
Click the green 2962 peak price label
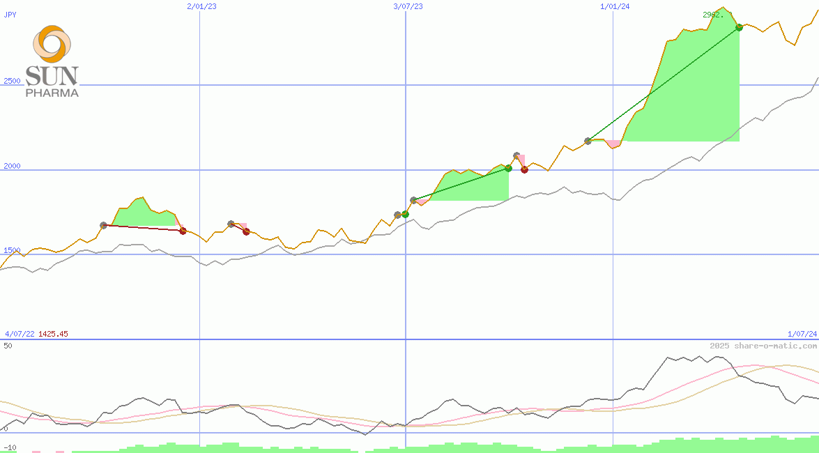[717, 15]
